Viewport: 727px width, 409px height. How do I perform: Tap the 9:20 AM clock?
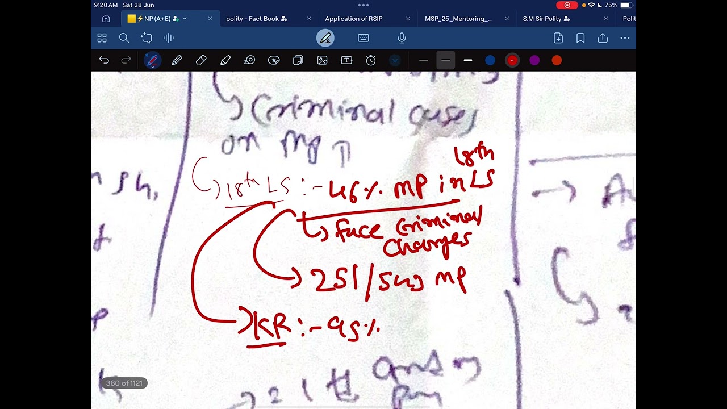click(x=106, y=5)
